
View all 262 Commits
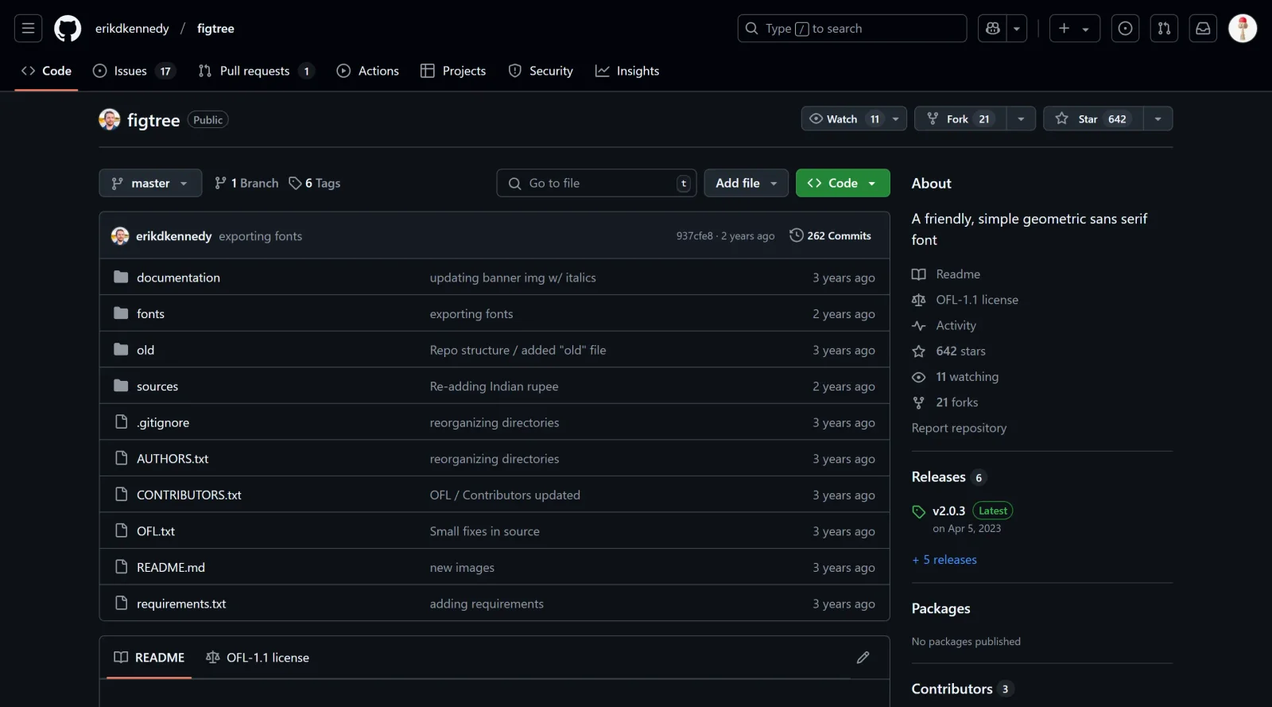tap(830, 235)
